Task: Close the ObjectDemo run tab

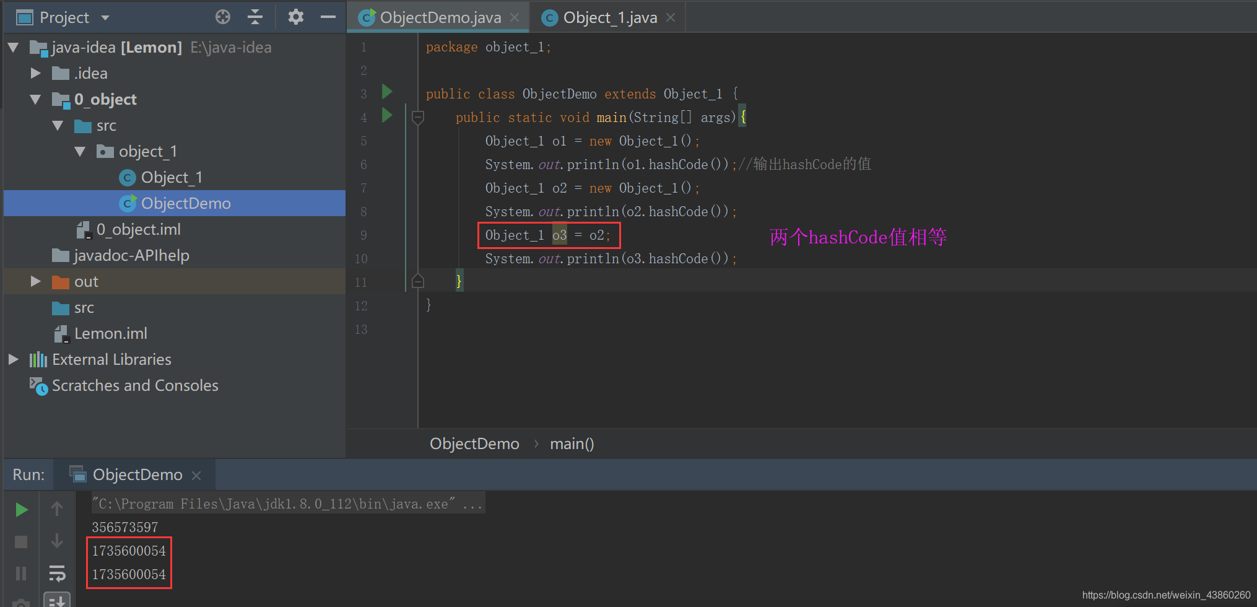Action: [x=196, y=476]
